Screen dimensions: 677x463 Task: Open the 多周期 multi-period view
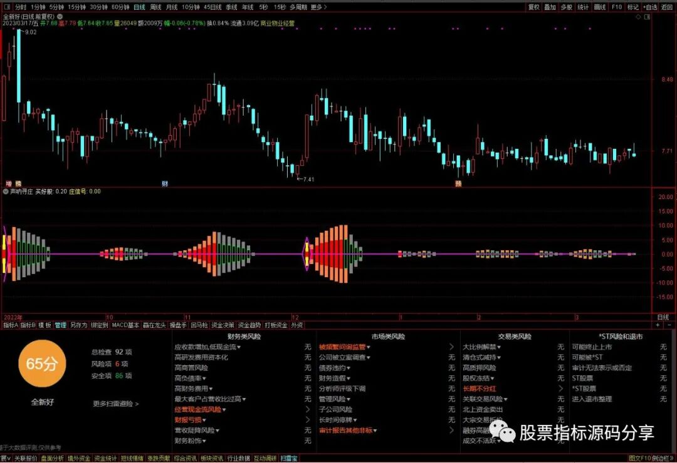tap(298, 8)
